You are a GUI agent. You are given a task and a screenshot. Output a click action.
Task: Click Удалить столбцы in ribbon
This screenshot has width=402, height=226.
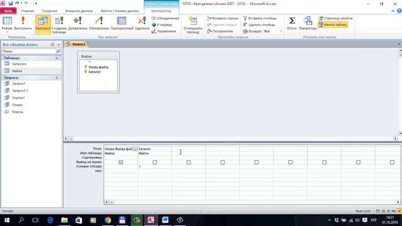pyautogui.click(x=259, y=24)
